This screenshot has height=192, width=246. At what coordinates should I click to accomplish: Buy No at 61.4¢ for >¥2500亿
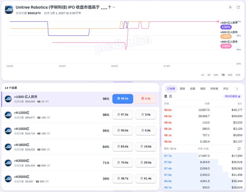[146, 179]
